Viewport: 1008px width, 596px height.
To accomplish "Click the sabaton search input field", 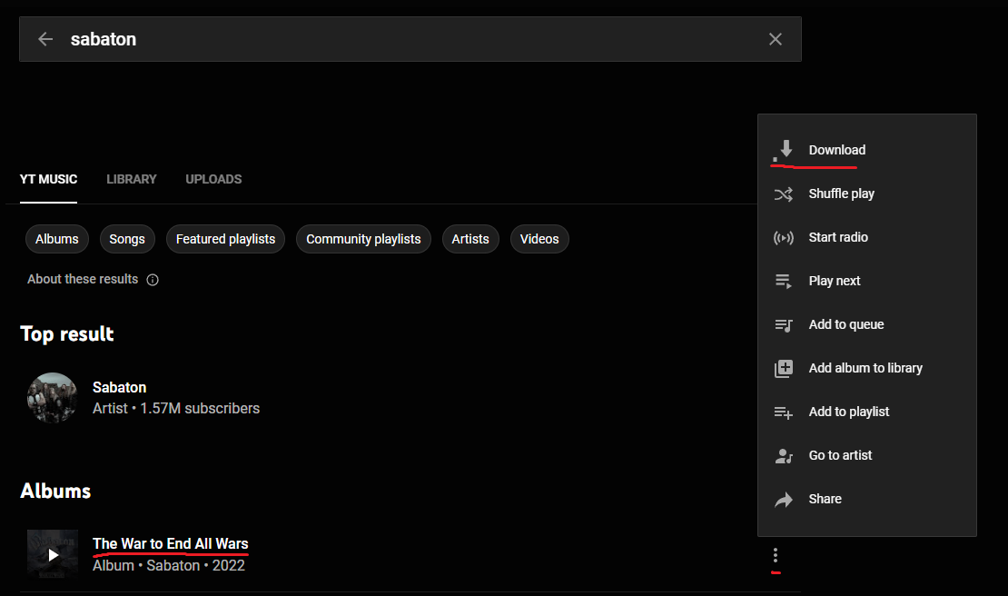I will coord(410,39).
